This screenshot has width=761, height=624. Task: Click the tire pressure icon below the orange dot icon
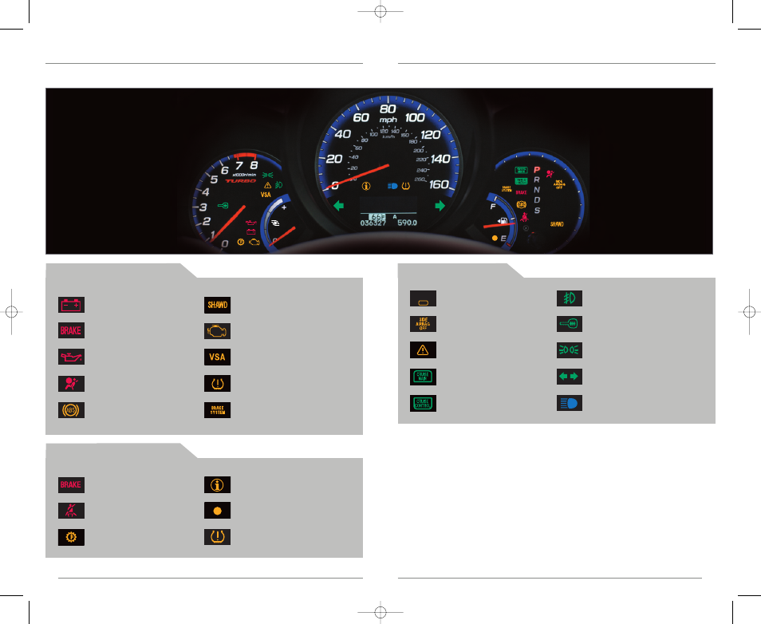coord(218,537)
